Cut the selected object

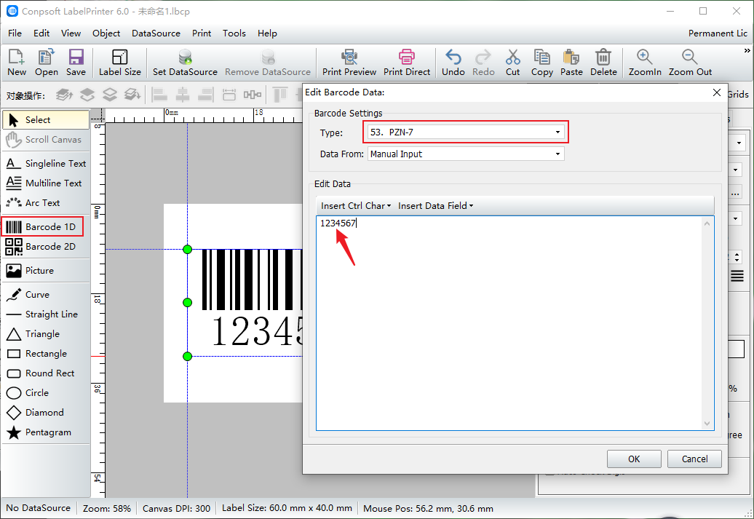[512, 63]
